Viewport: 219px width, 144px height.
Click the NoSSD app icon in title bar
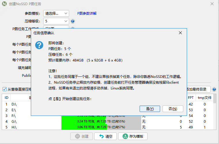4,4
